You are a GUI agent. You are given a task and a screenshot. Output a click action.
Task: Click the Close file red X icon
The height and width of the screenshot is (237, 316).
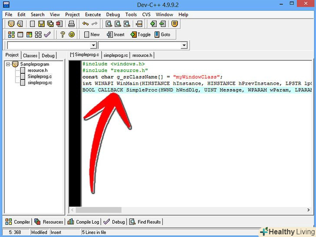tap(59, 24)
